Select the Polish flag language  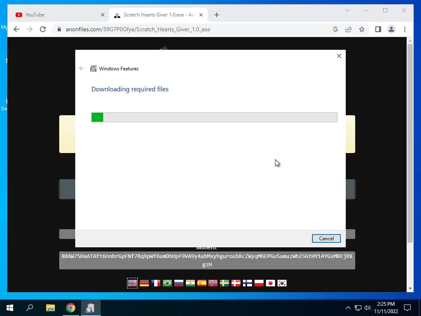pos(259,283)
